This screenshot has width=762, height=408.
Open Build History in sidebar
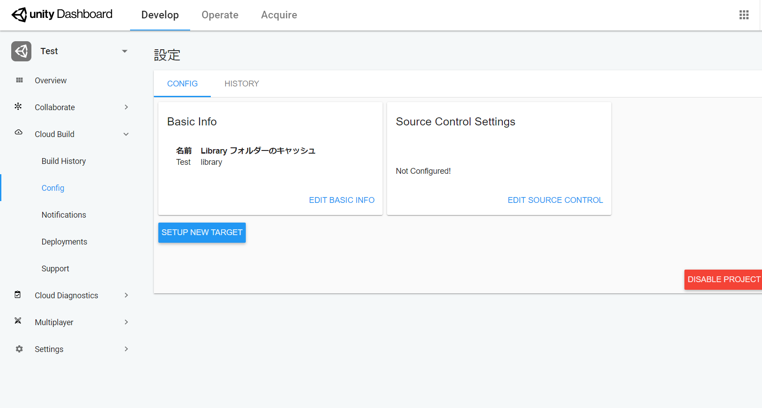(64, 161)
